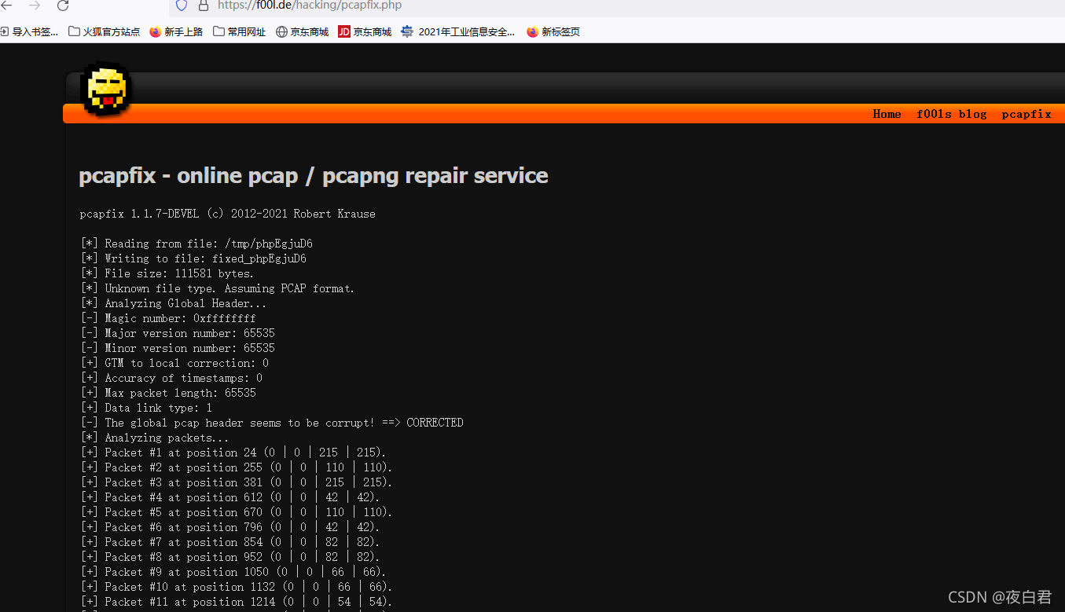The height and width of the screenshot is (612, 1065).
Task: Open the 京东商城 bookmark with globe icon
Action: pos(303,32)
